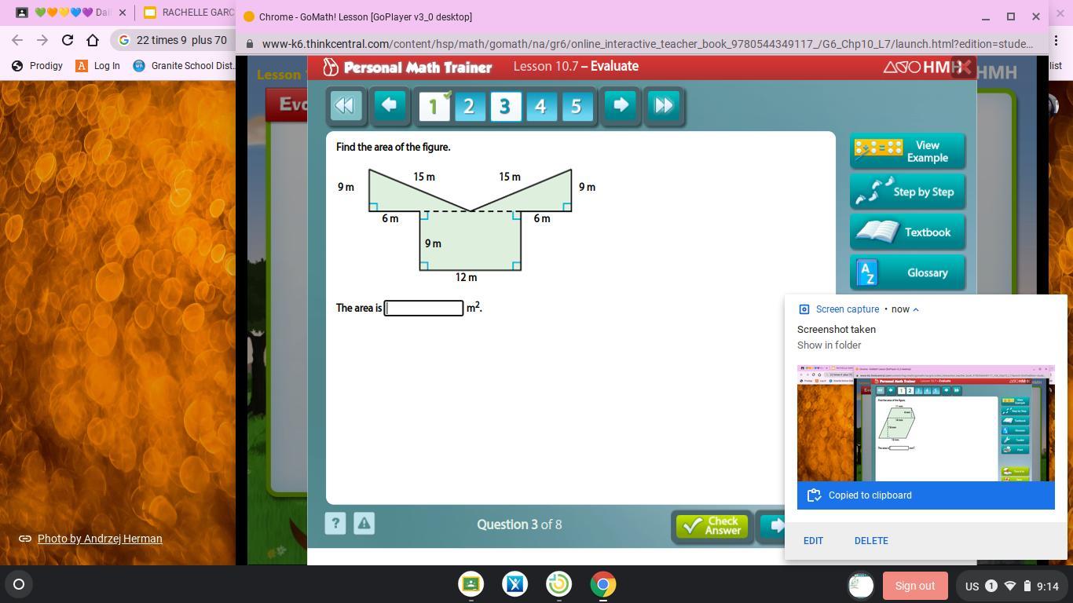The image size is (1073, 603).
Task: Open 'Photo by Andrzej Herman' wallpaper link
Action: pos(100,539)
